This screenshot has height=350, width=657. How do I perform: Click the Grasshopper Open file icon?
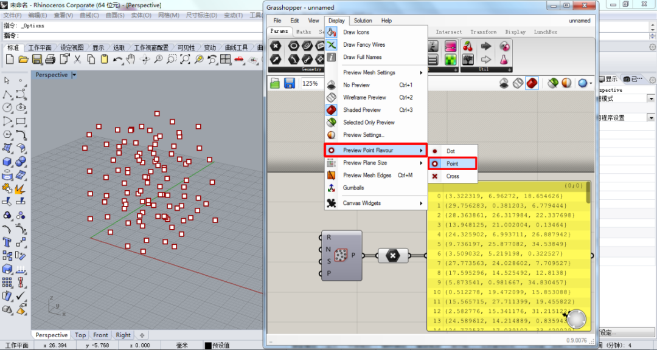point(275,83)
